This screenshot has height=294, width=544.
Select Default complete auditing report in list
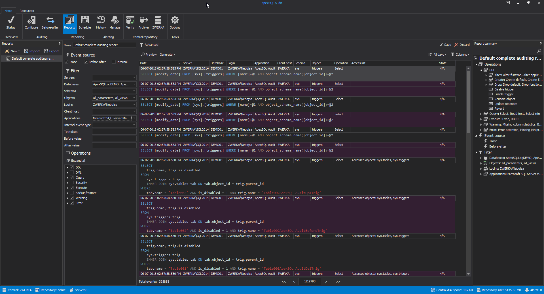pyautogui.click(x=31, y=59)
